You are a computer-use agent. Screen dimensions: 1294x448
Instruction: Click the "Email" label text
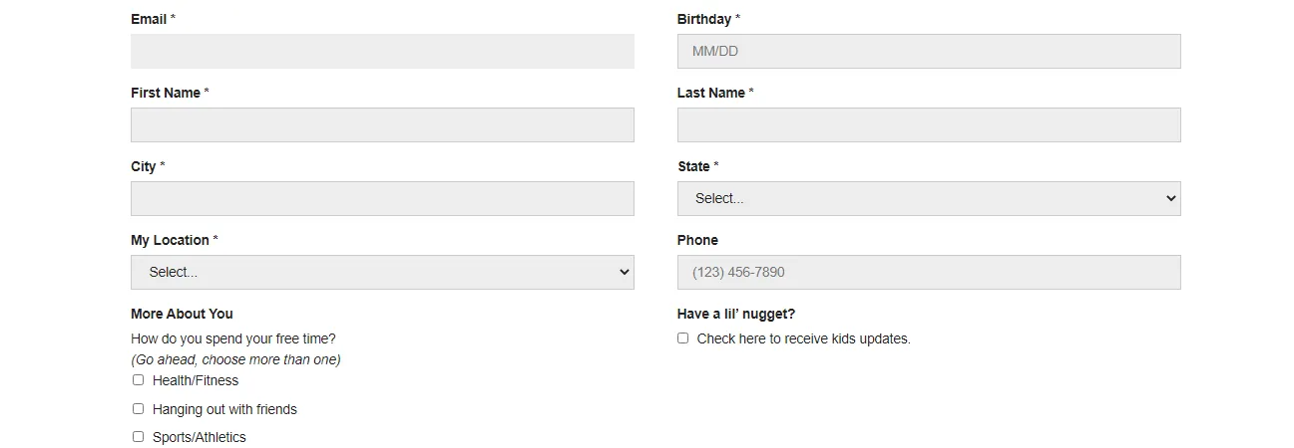click(x=149, y=19)
